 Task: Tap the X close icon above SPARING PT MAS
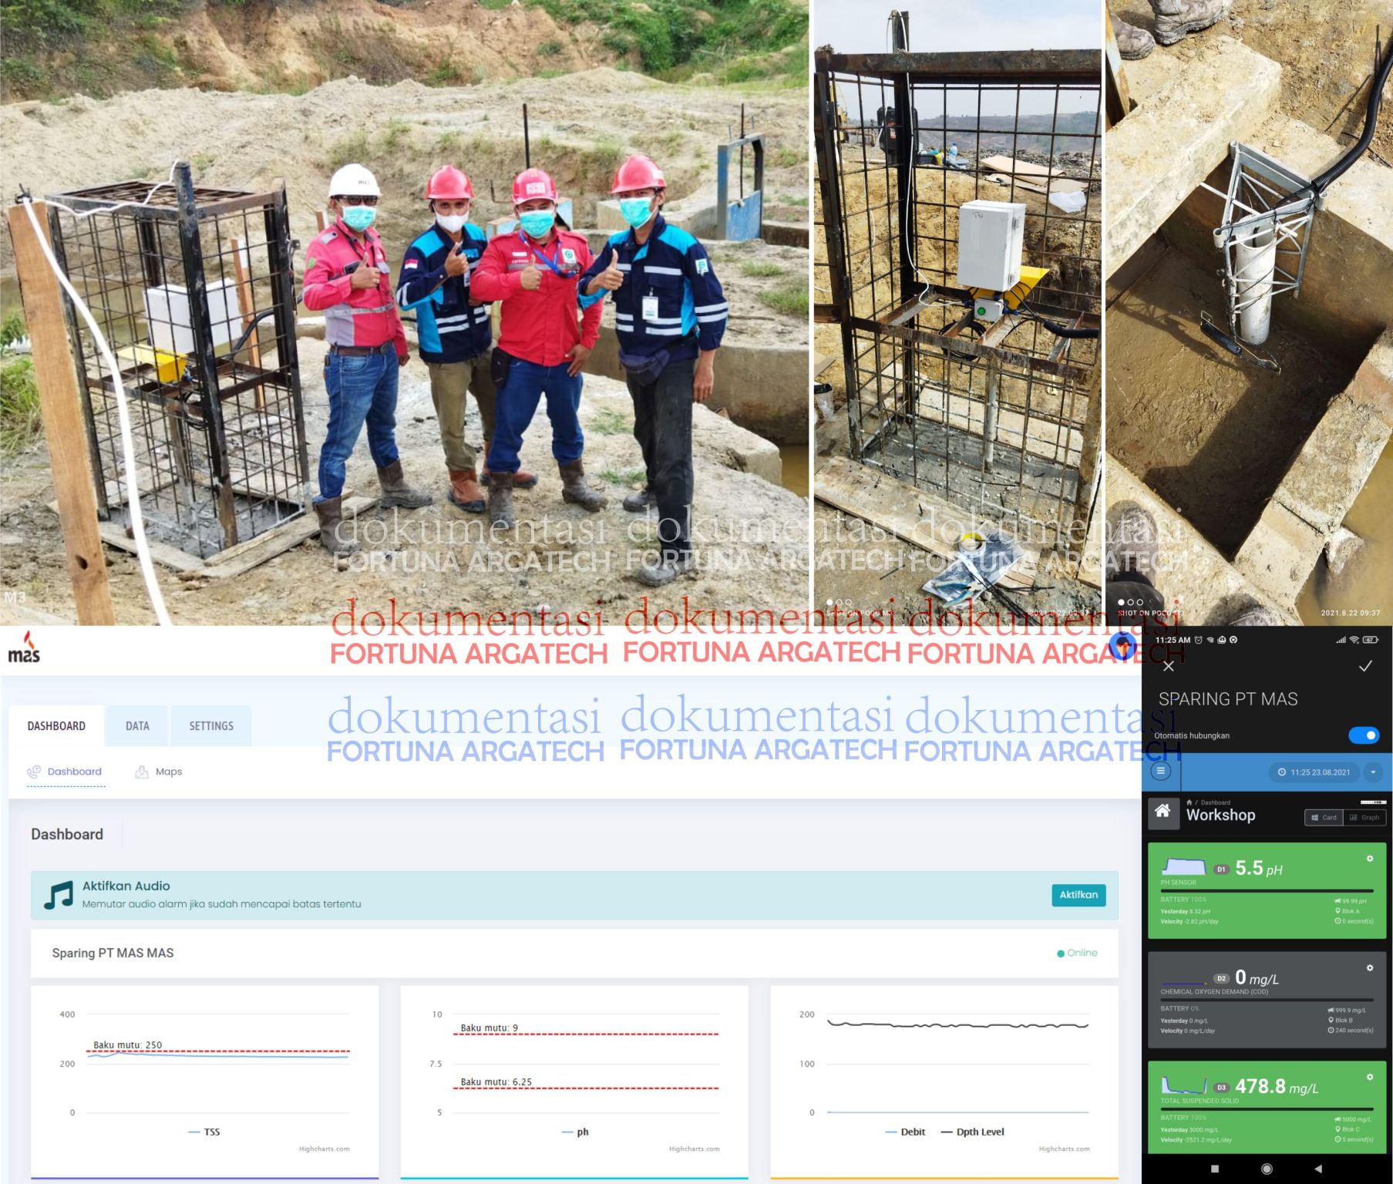point(1169,666)
